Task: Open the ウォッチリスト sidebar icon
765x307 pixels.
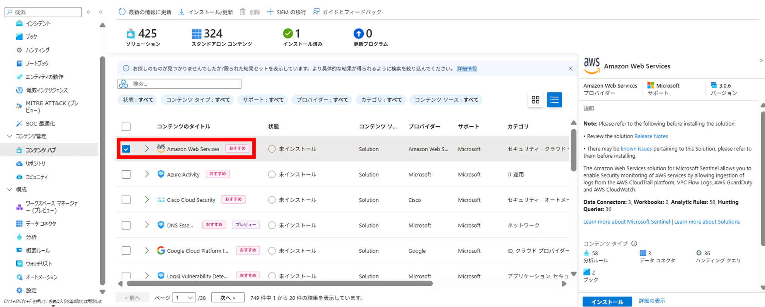Action: tap(19, 263)
